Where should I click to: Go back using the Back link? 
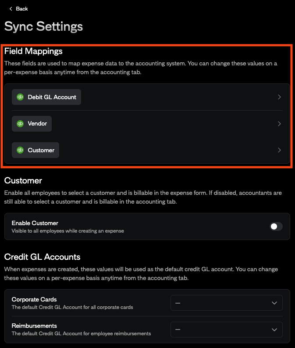(21, 9)
